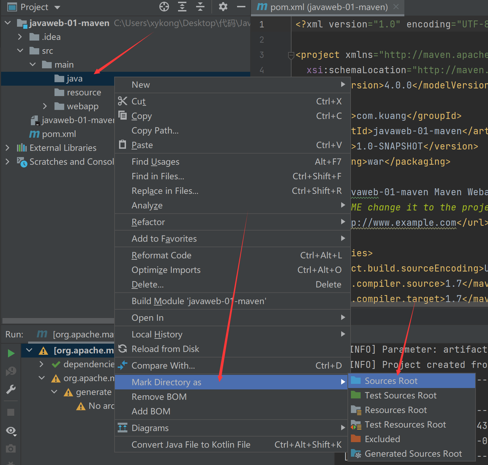The width and height of the screenshot is (488, 465).
Task: Collapse the main folder chevron
Action: 33,64
